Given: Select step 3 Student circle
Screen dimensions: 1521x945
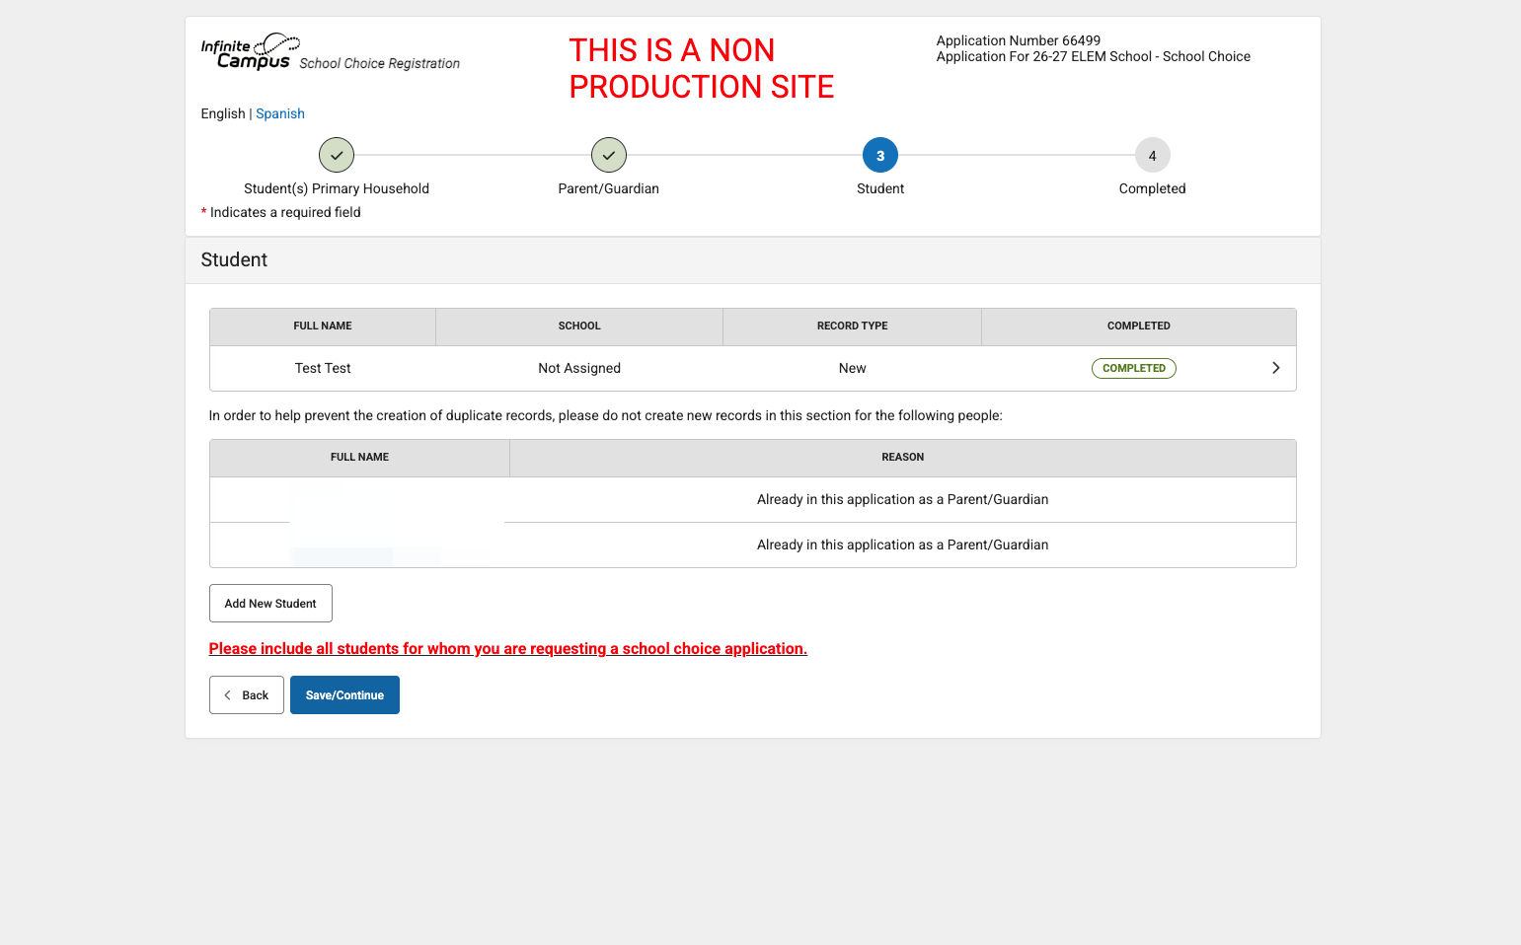Looking at the screenshot, I should click(880, 155).
